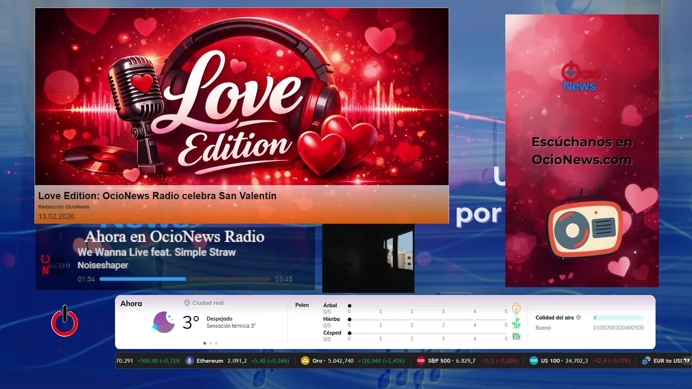
Task: Click the Oro gold icon in ticker
Action: coord(305,361)
